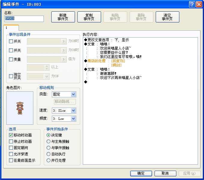Click 复制事件页 button
This screenshot has width=204, height=180.
click(89, 17)
